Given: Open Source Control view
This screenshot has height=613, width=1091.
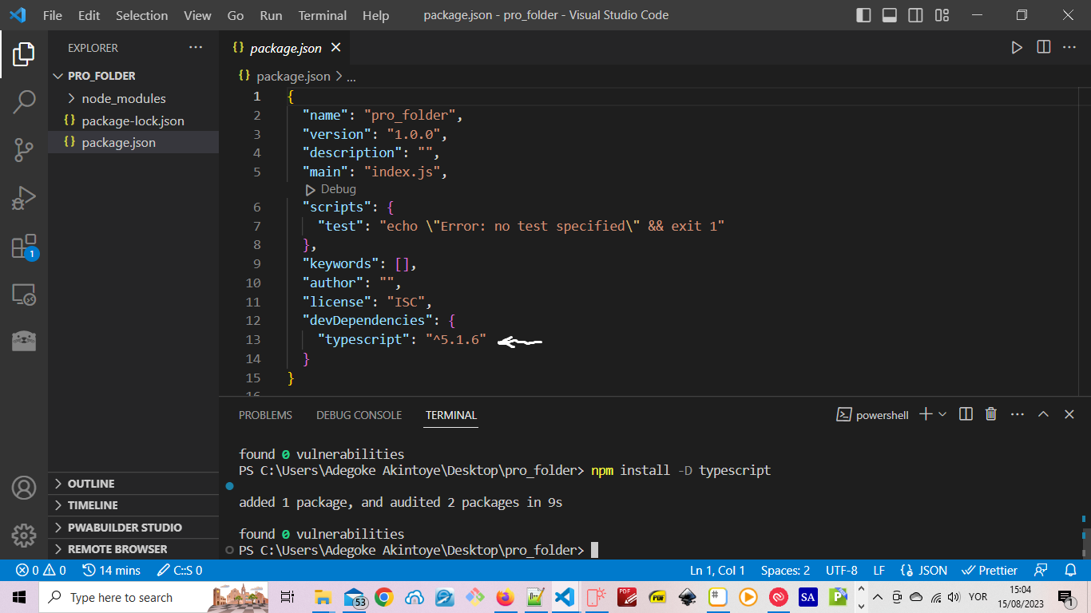Looking at the screenshot, I should [24, 149].
